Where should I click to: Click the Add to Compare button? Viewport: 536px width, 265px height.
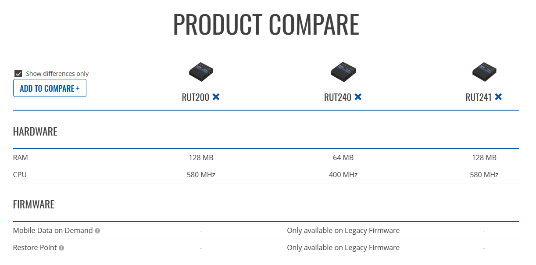pyautogui.click(x=50, y=88)
